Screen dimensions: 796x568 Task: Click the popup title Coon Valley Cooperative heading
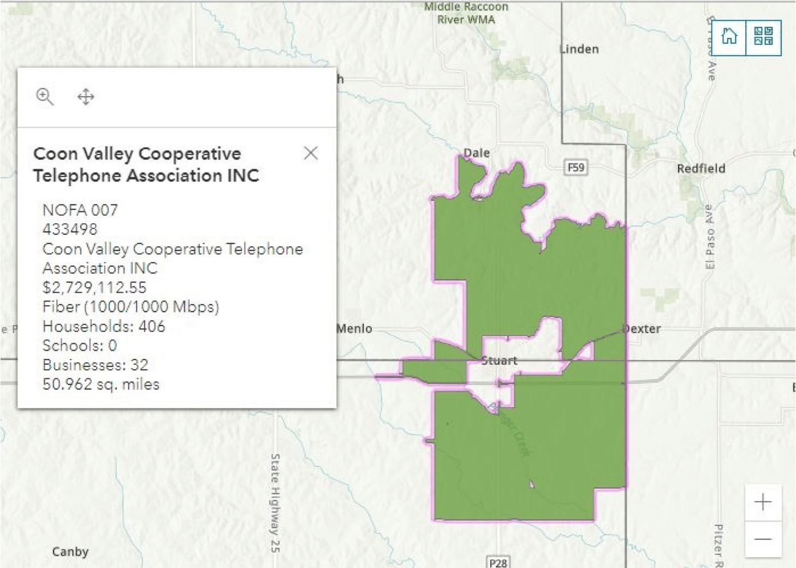point(146,164)
